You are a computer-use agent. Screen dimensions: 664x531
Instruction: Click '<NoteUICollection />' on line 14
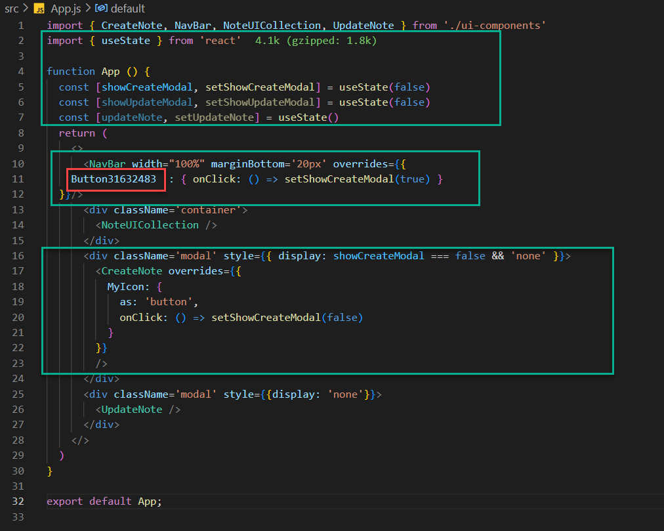click(x=156, y=225)
